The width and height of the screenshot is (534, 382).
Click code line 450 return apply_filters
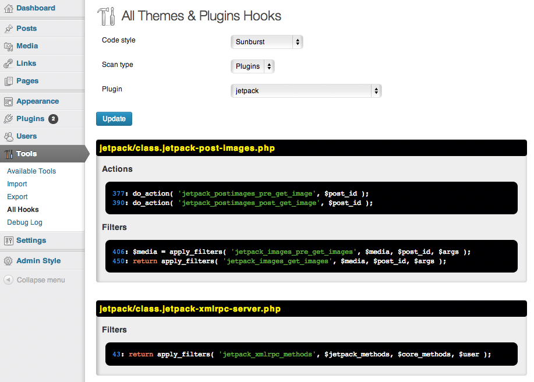click(280, 261)
